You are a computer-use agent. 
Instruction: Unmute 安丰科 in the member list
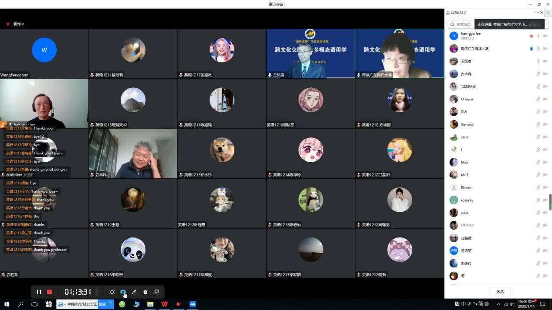pyautogui.click(x=538, y=74)
